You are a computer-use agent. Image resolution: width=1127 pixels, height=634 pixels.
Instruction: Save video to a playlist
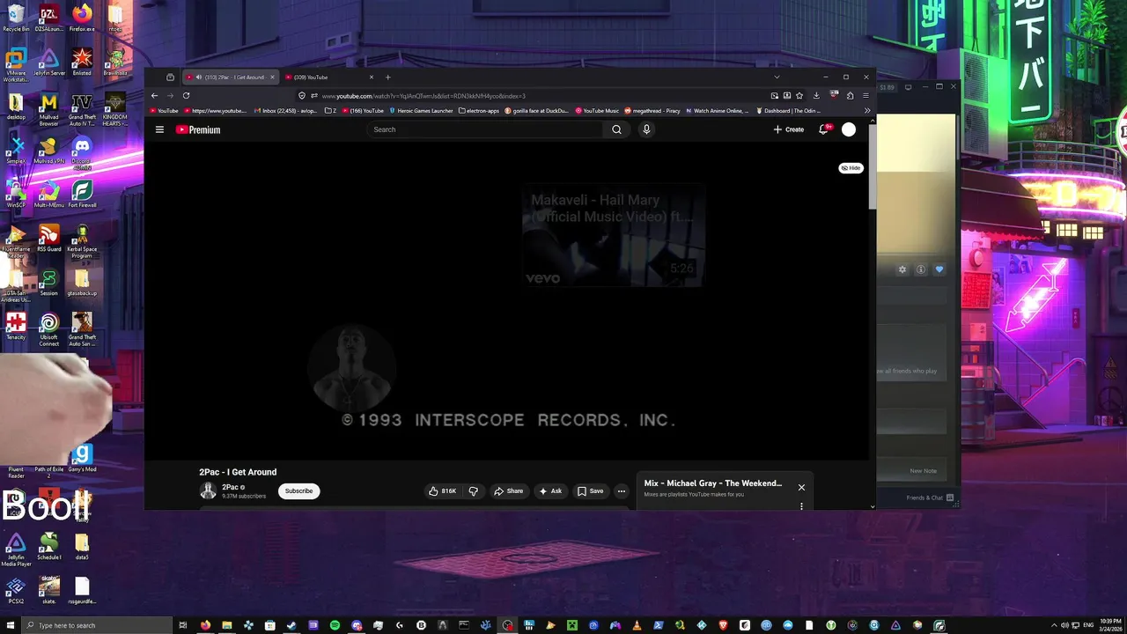(x=590, y=490)
